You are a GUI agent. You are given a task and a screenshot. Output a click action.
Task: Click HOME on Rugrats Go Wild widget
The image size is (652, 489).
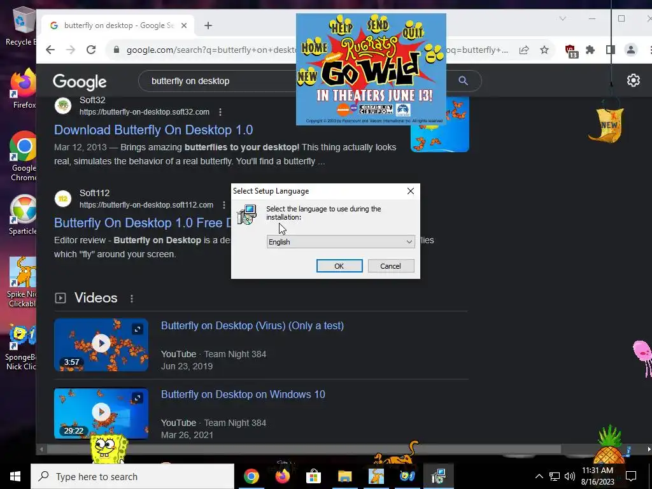tap(315, 47)
